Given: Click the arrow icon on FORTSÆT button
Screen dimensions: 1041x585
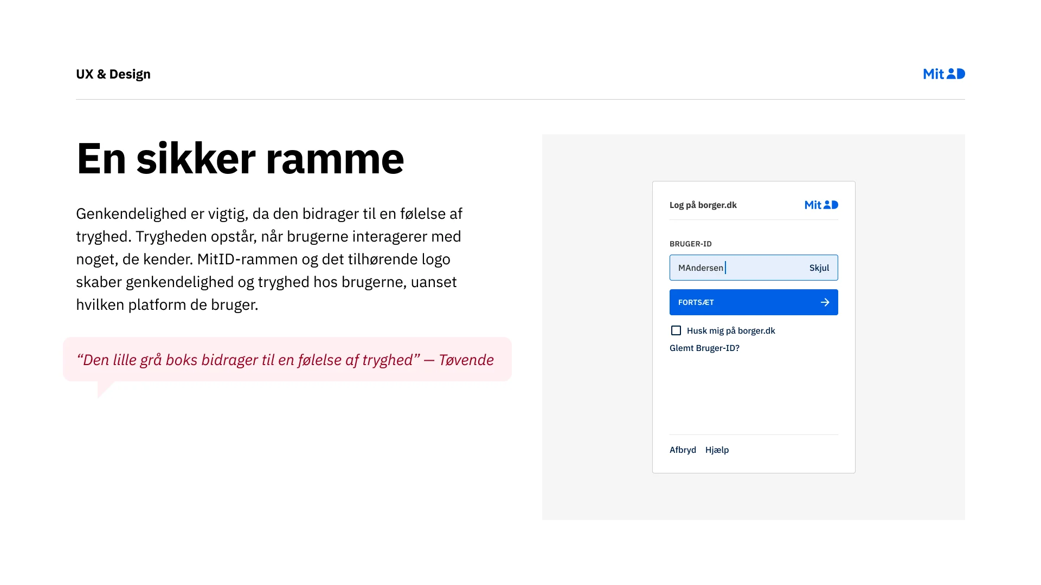Looking at the screenshot, I should click(825, 302).
